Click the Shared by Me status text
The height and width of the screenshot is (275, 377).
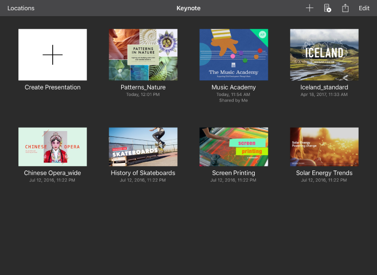point(233,100)
